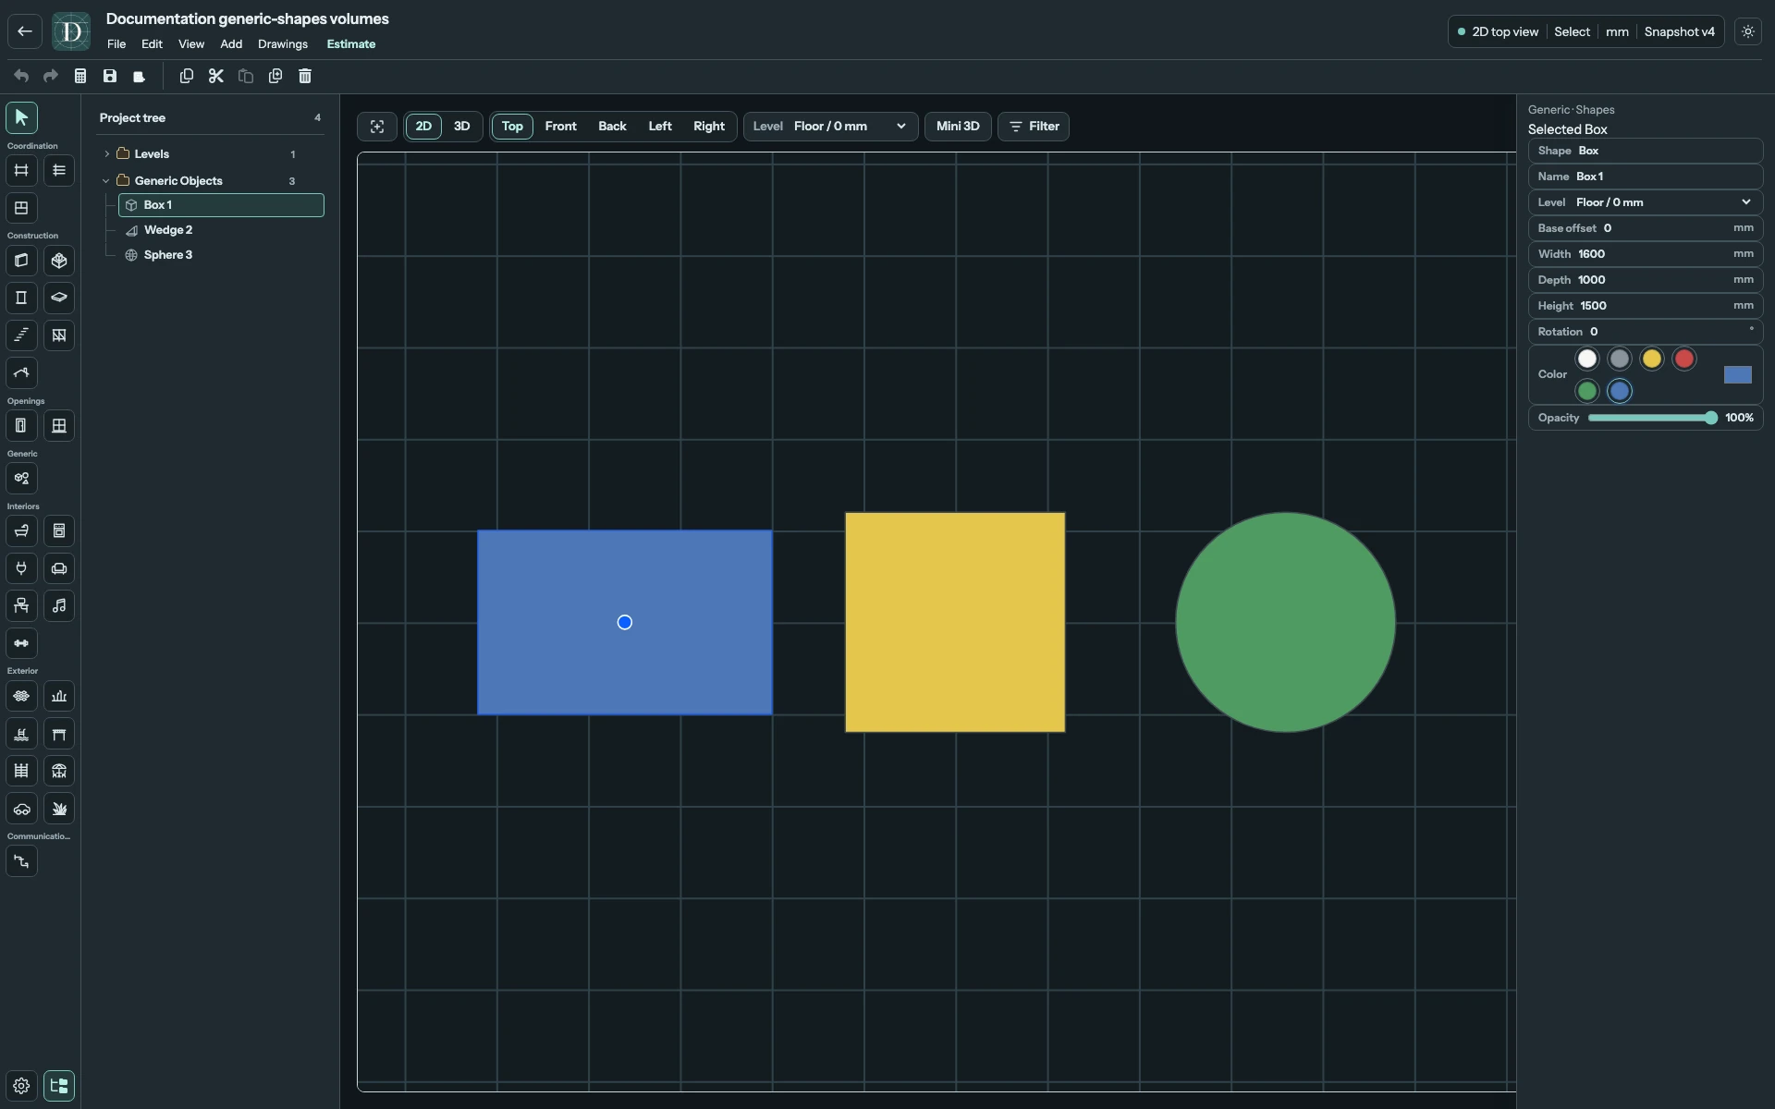The width and height of the screenshot is (1775, 1109).
Task: Open the Estimate menu
Action: [x=351, y=44]
